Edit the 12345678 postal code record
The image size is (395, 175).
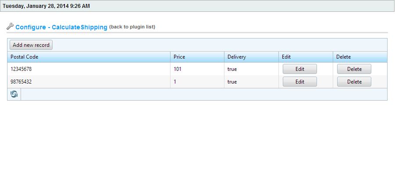click(x=299, y=69)
